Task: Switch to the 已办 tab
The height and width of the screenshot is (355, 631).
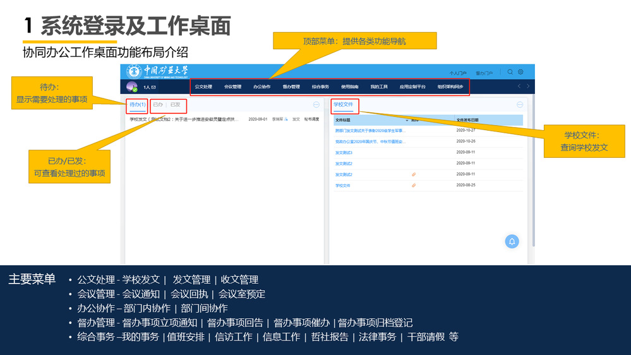Action: (x=158, y=105)
